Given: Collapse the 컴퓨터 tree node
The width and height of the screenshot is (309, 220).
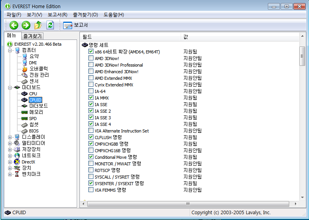Looking at the screenshot, I should [x=10, y=50].
